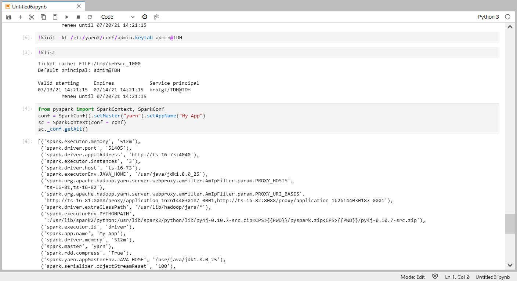Close the Untitled6.ipynb tab
This screenshot has width=517, height=281.
click(79, 7)
